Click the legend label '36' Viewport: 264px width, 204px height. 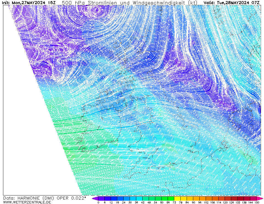click(136, 202)
